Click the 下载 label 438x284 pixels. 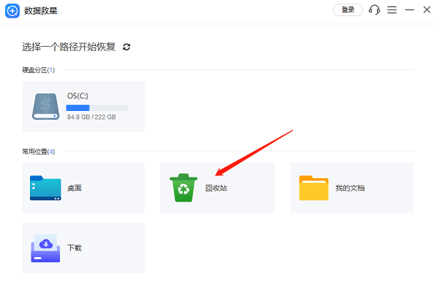[74, 248]
